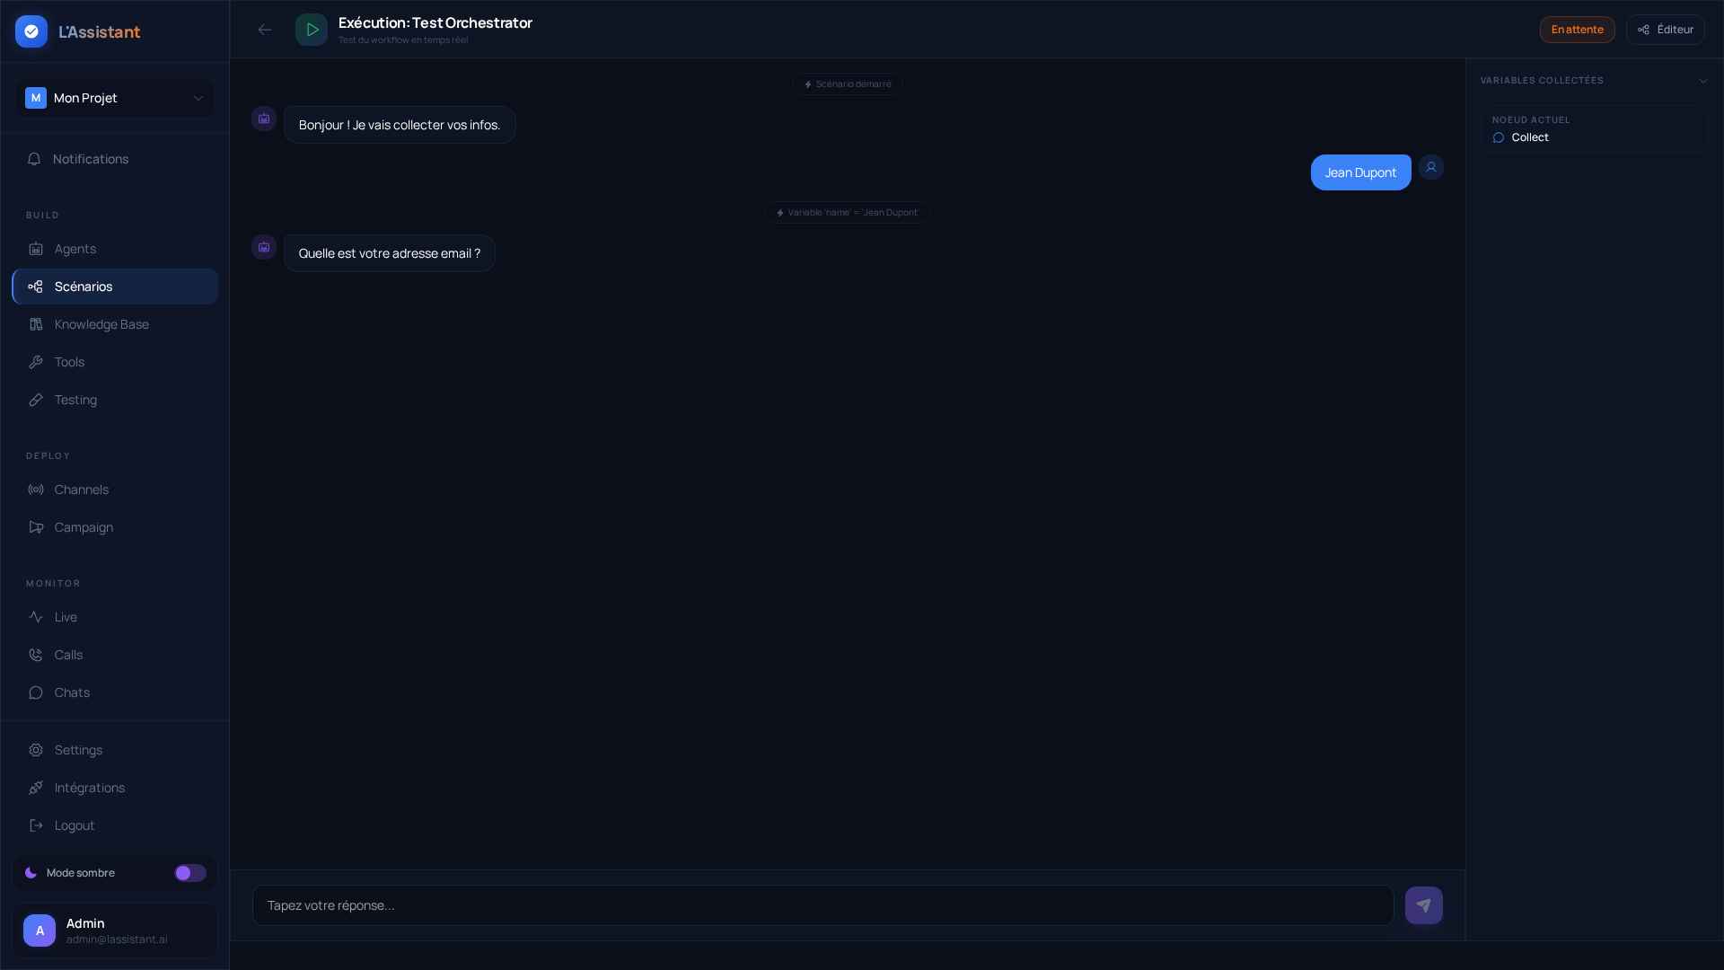Collapse the Variables collectées panel chevron
The width and height of the screenshot is (1724, 970).
pyautogui.click(x=1702, y=81)
